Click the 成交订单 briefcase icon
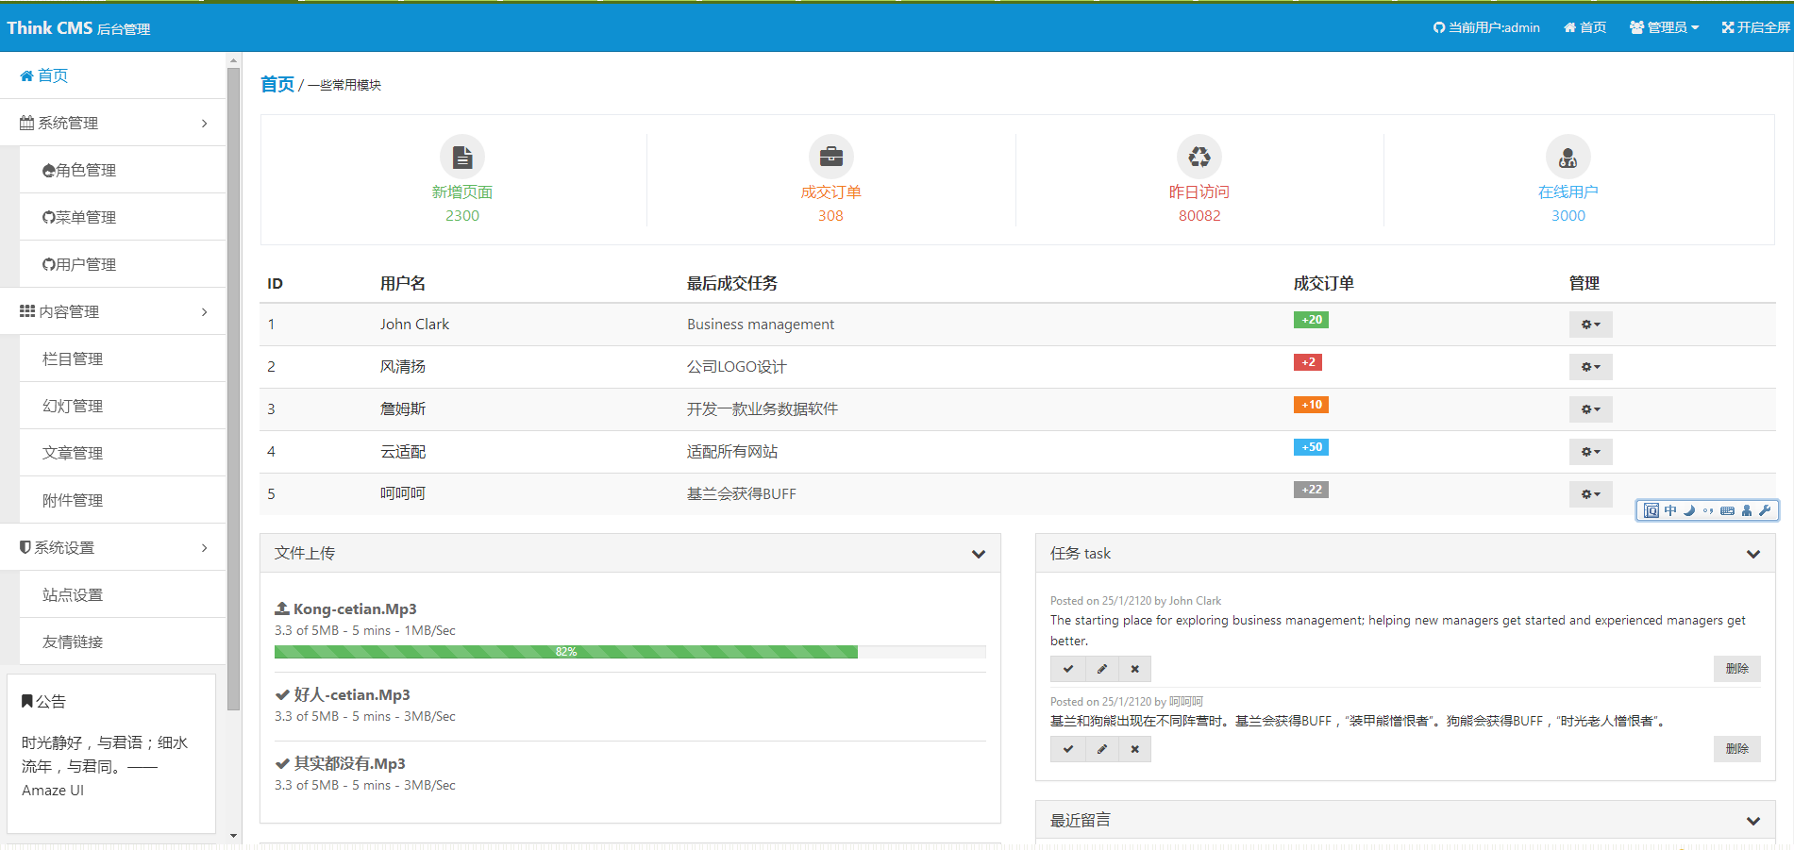The width and height of the screenshot is (1794, 850). click(x=831, y=157)
